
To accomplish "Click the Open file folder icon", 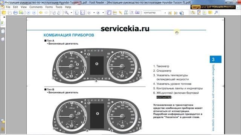I will coord(4,12).
